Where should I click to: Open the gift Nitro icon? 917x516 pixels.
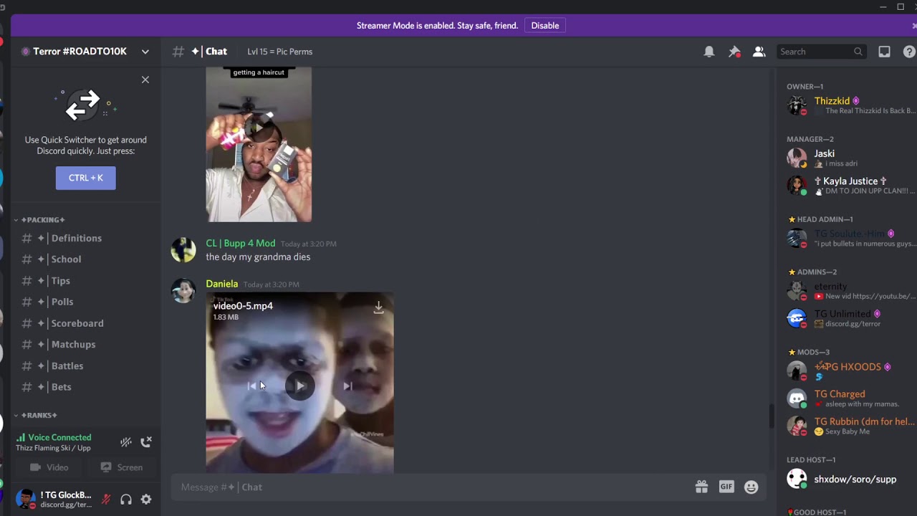[701, 487]
